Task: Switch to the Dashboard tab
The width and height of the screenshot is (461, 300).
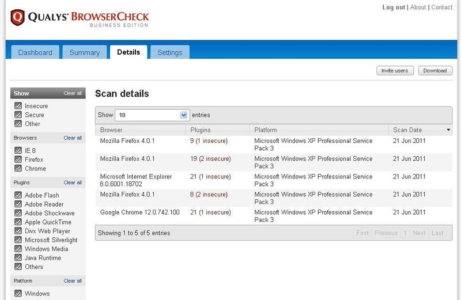Action: coord(35,52)
